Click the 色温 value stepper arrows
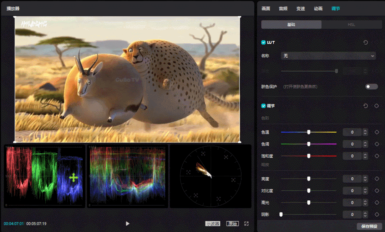This screenshot has height=232, width=385. [x=365, y=132]
